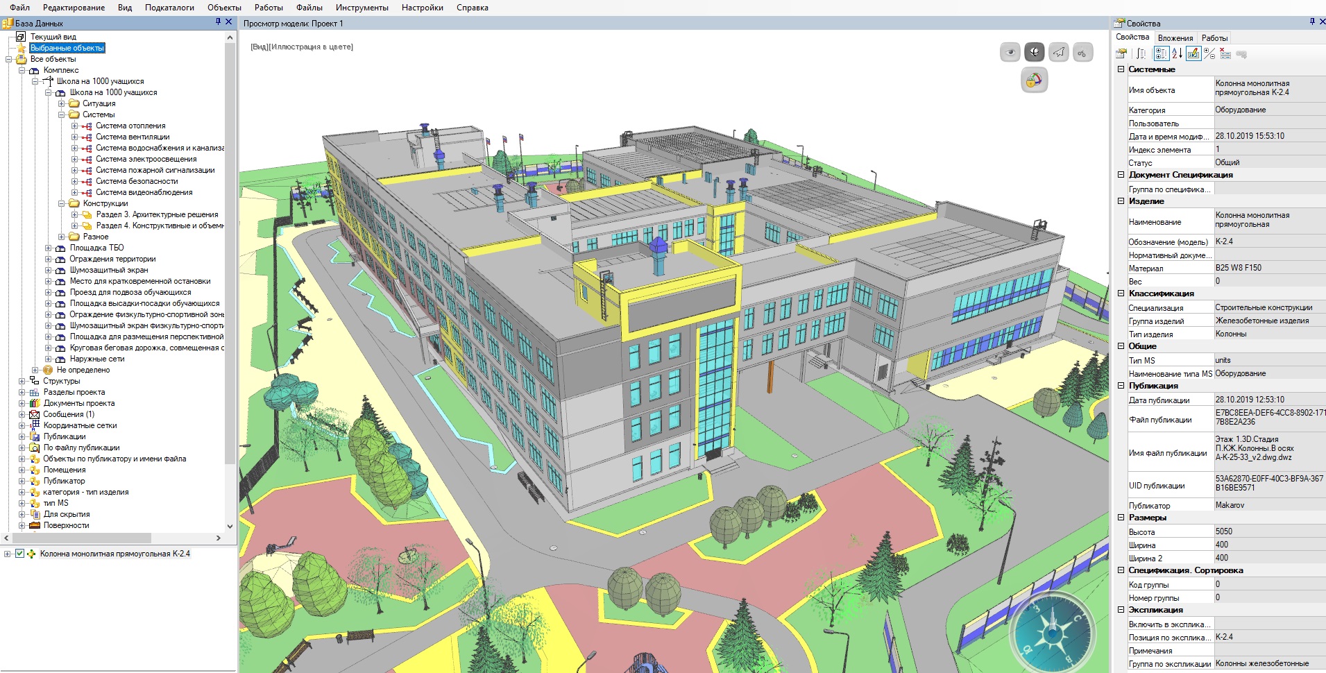Click the tree horizontal scrollbar thumb

[x=82, y=538]
